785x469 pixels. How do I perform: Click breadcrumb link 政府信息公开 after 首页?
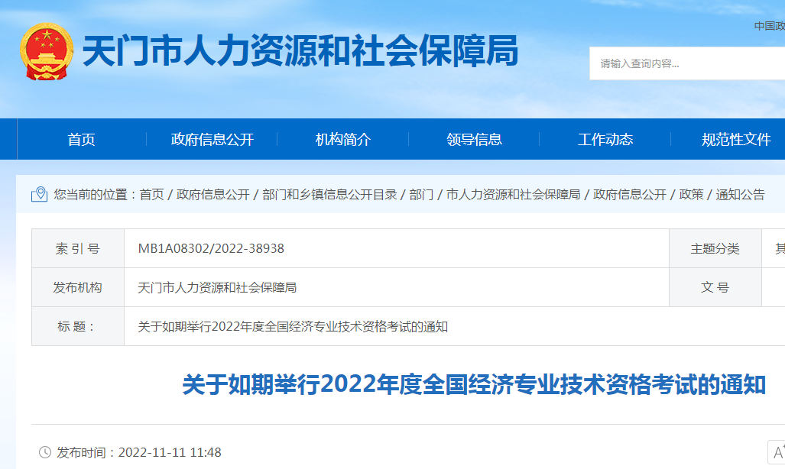(213, 194)
